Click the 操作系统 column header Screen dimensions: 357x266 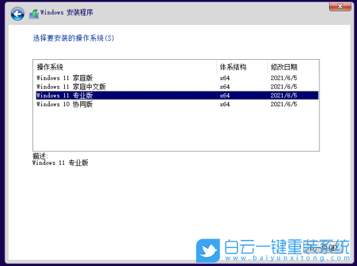pyautogui.click(x=125, y=67)
